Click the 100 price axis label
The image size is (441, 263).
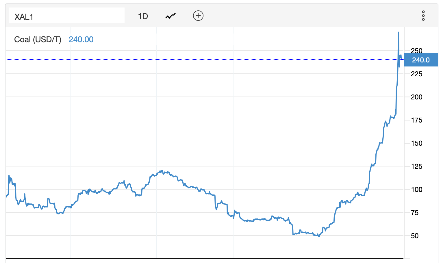[416, 190]
